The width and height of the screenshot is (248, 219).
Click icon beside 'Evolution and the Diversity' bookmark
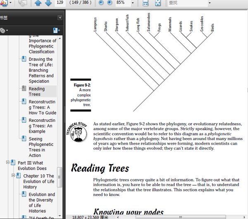(24, 194)
